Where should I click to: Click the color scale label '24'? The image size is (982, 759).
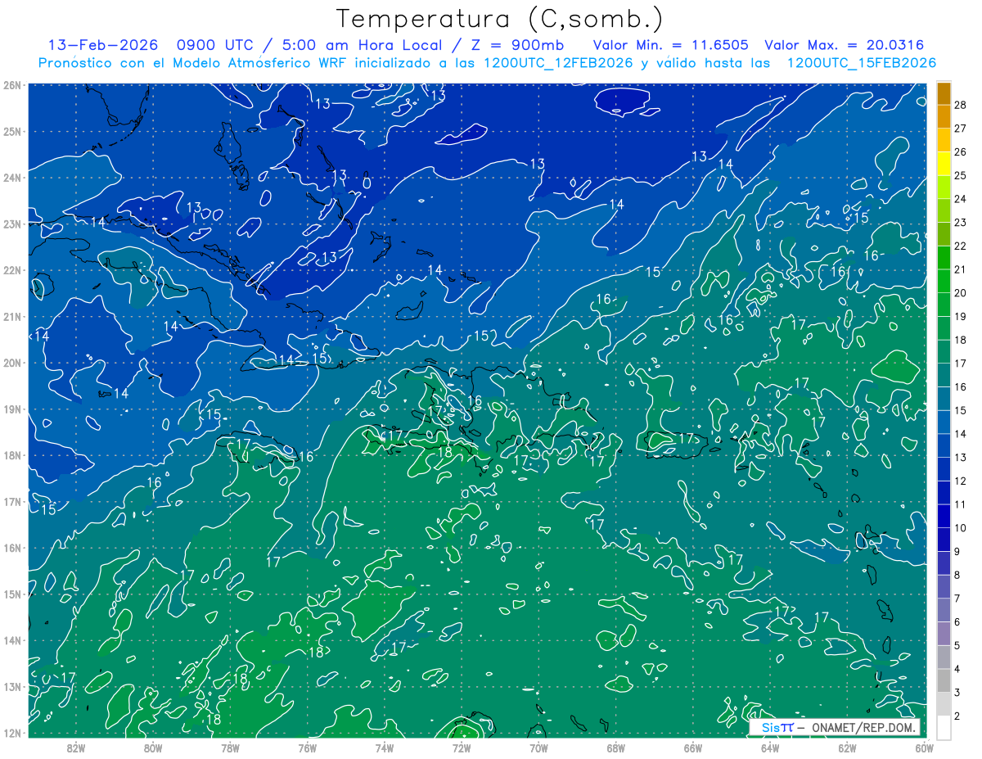(x=960, y=199)
